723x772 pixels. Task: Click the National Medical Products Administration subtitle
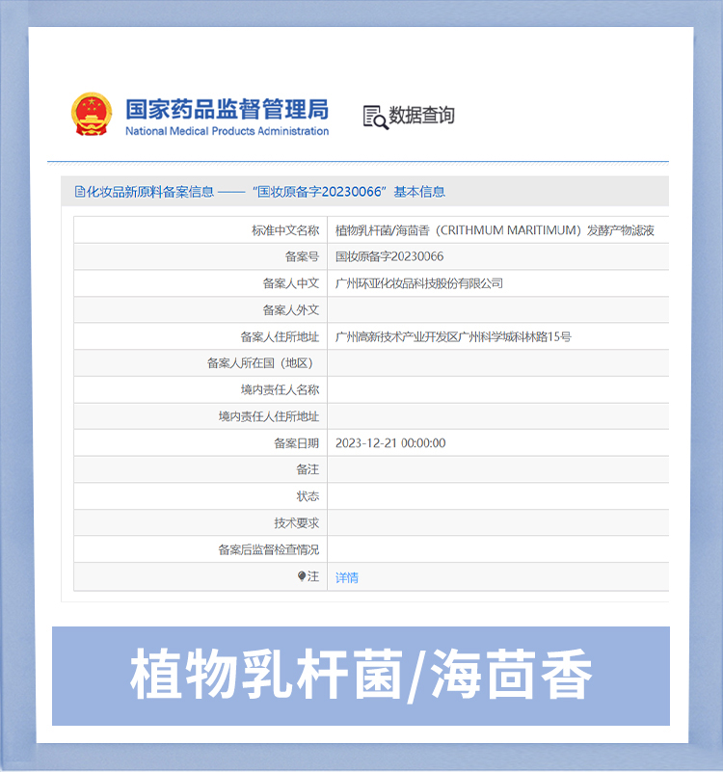click(228, 132)
